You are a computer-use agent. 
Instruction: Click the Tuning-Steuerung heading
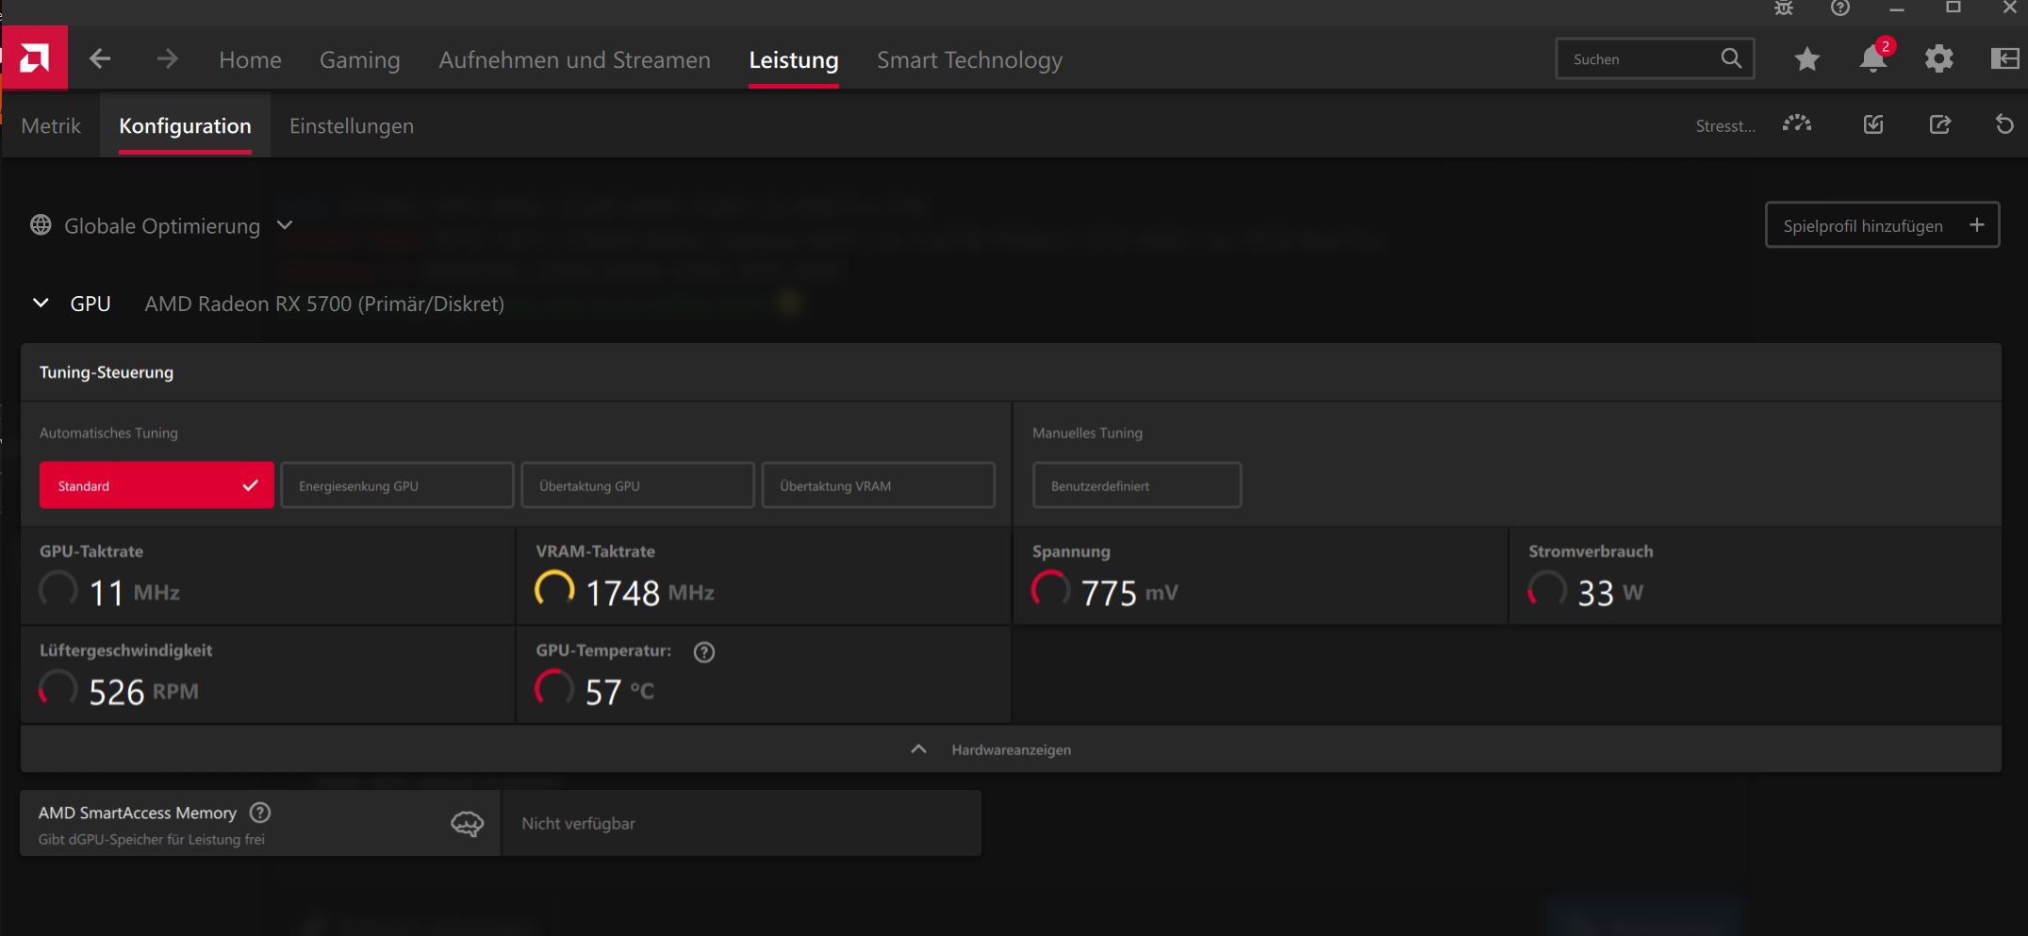tap(107, 372)
